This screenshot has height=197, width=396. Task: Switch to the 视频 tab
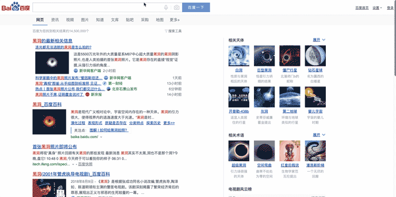click(x=70, y=20)
